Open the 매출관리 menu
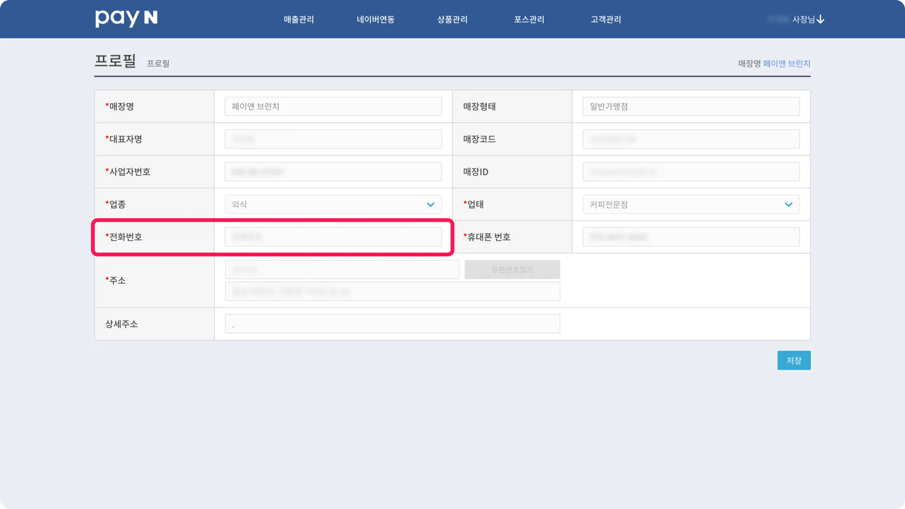 pos(299,19)
